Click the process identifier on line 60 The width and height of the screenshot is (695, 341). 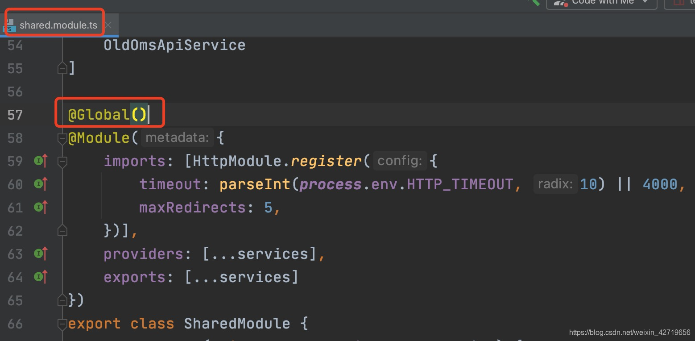[x=331, y=184]
